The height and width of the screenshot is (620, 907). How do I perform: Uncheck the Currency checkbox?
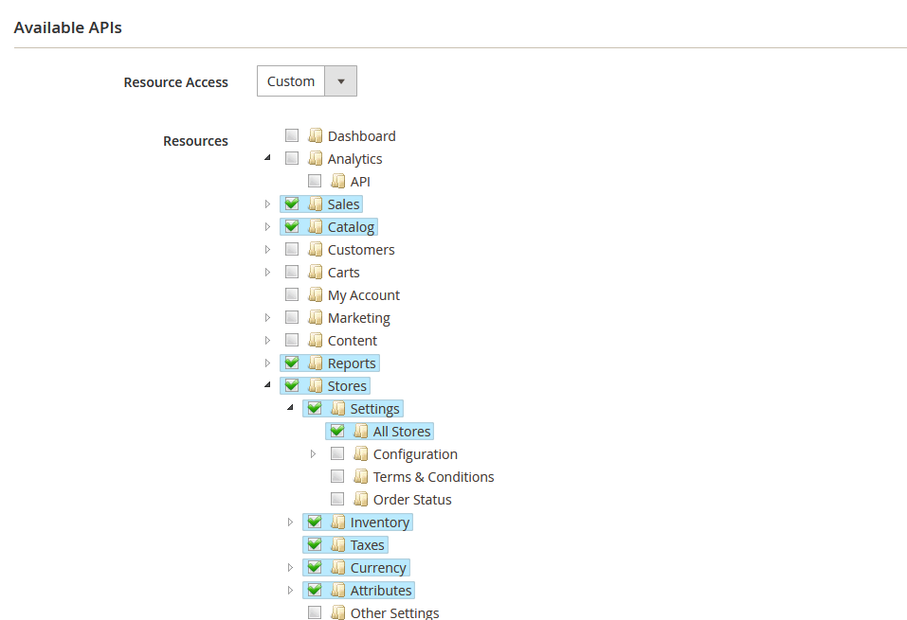[x=315, y=567]
